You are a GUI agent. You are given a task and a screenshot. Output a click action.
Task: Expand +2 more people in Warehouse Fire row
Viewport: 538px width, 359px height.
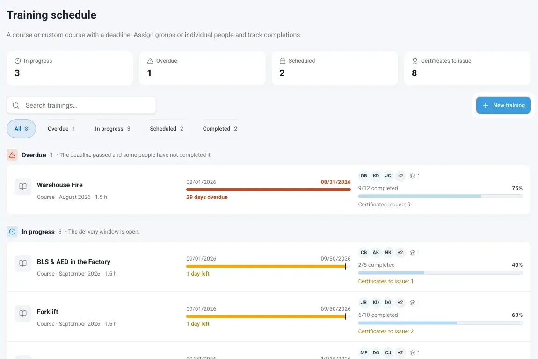(400, 176)
